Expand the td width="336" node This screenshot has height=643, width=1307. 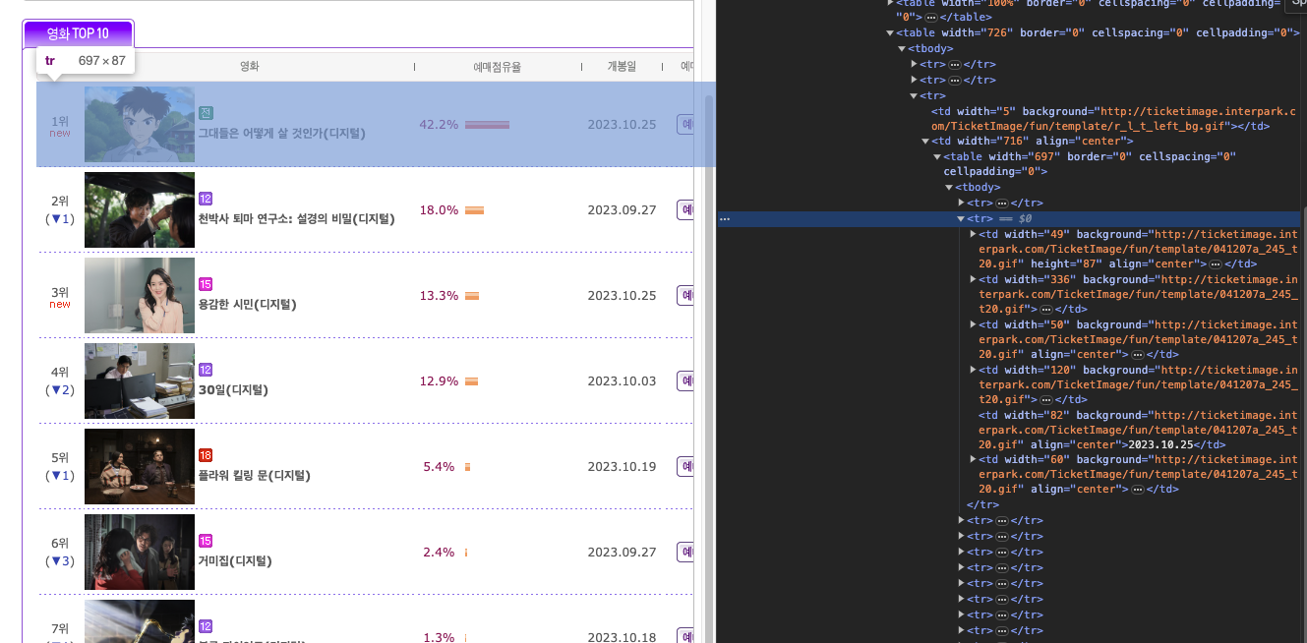coord(973,280)
